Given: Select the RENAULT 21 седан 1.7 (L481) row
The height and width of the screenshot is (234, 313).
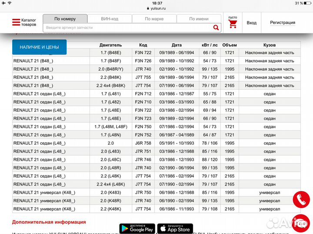Looking at the screenshot, I should coord(156,94).
